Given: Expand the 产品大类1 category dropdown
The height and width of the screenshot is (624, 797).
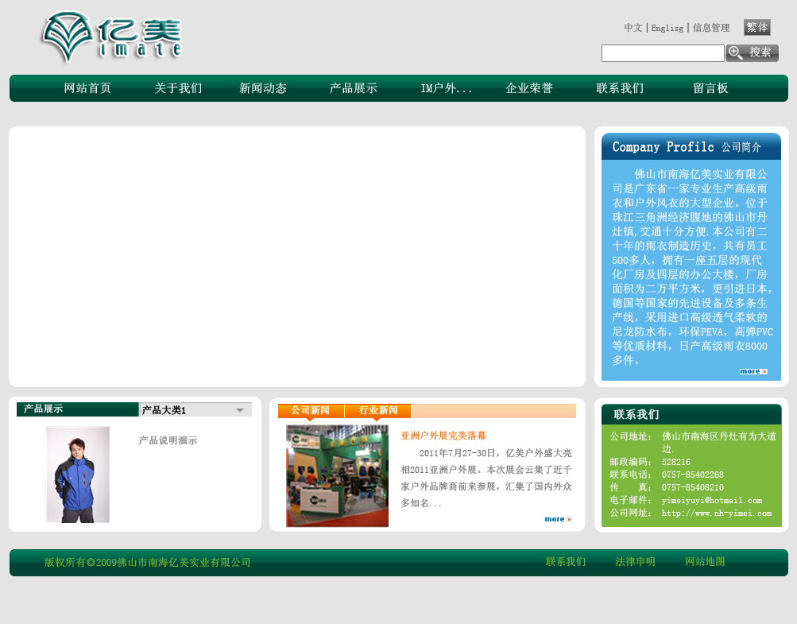Looking at the screenshot, I should pyautogui.click(x=239, y=410).
